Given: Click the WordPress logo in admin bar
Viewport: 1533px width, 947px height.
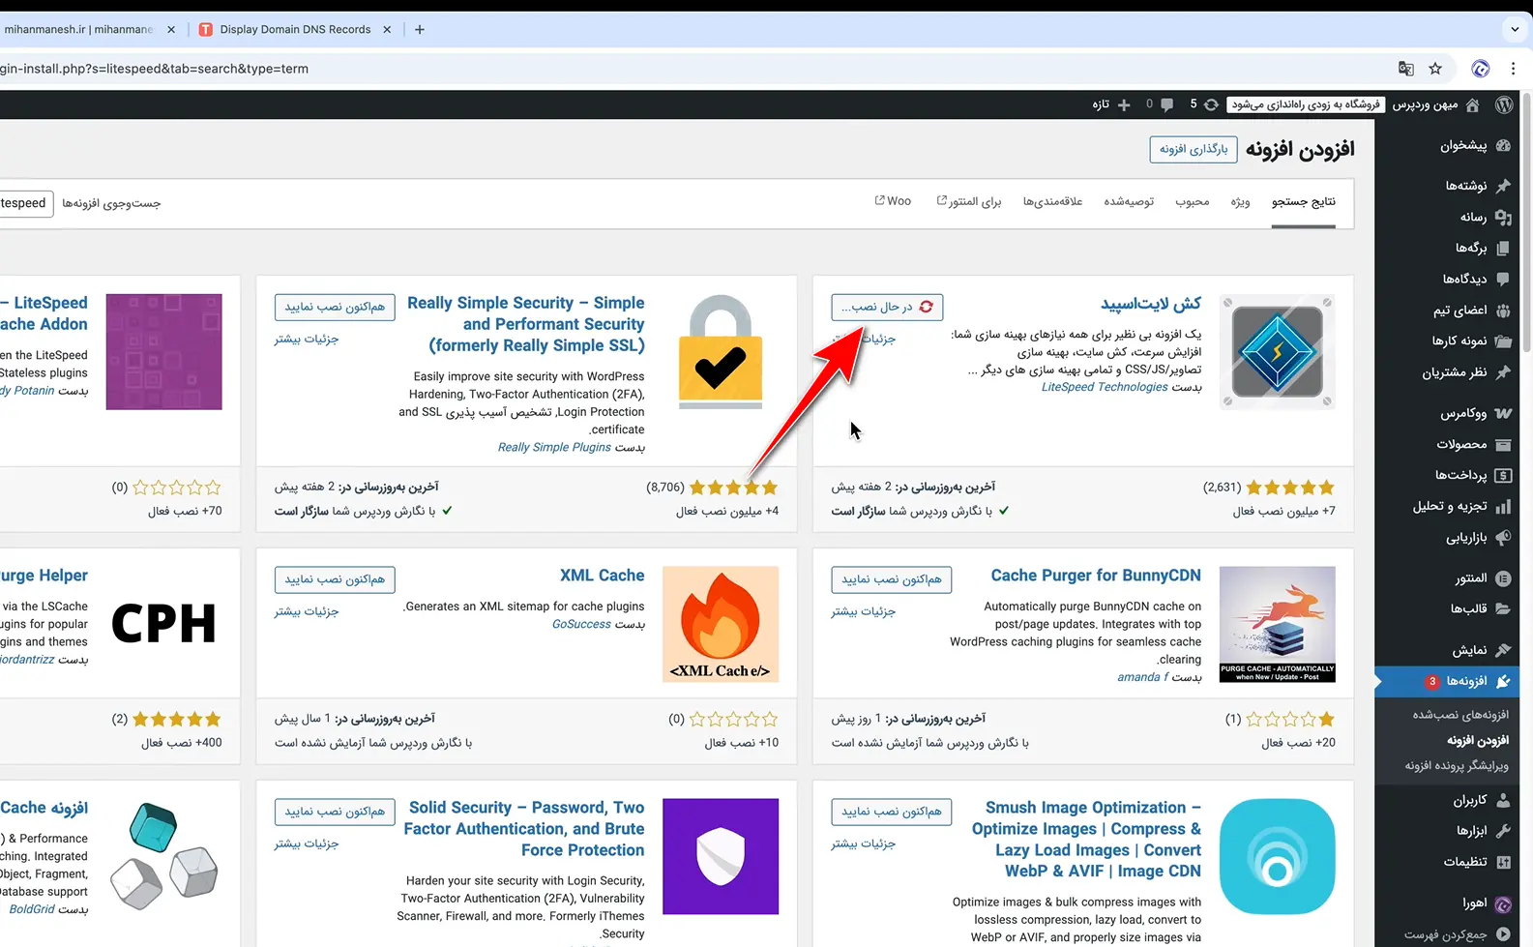Looking at the screenshot, I should [x=1504, y=104].
